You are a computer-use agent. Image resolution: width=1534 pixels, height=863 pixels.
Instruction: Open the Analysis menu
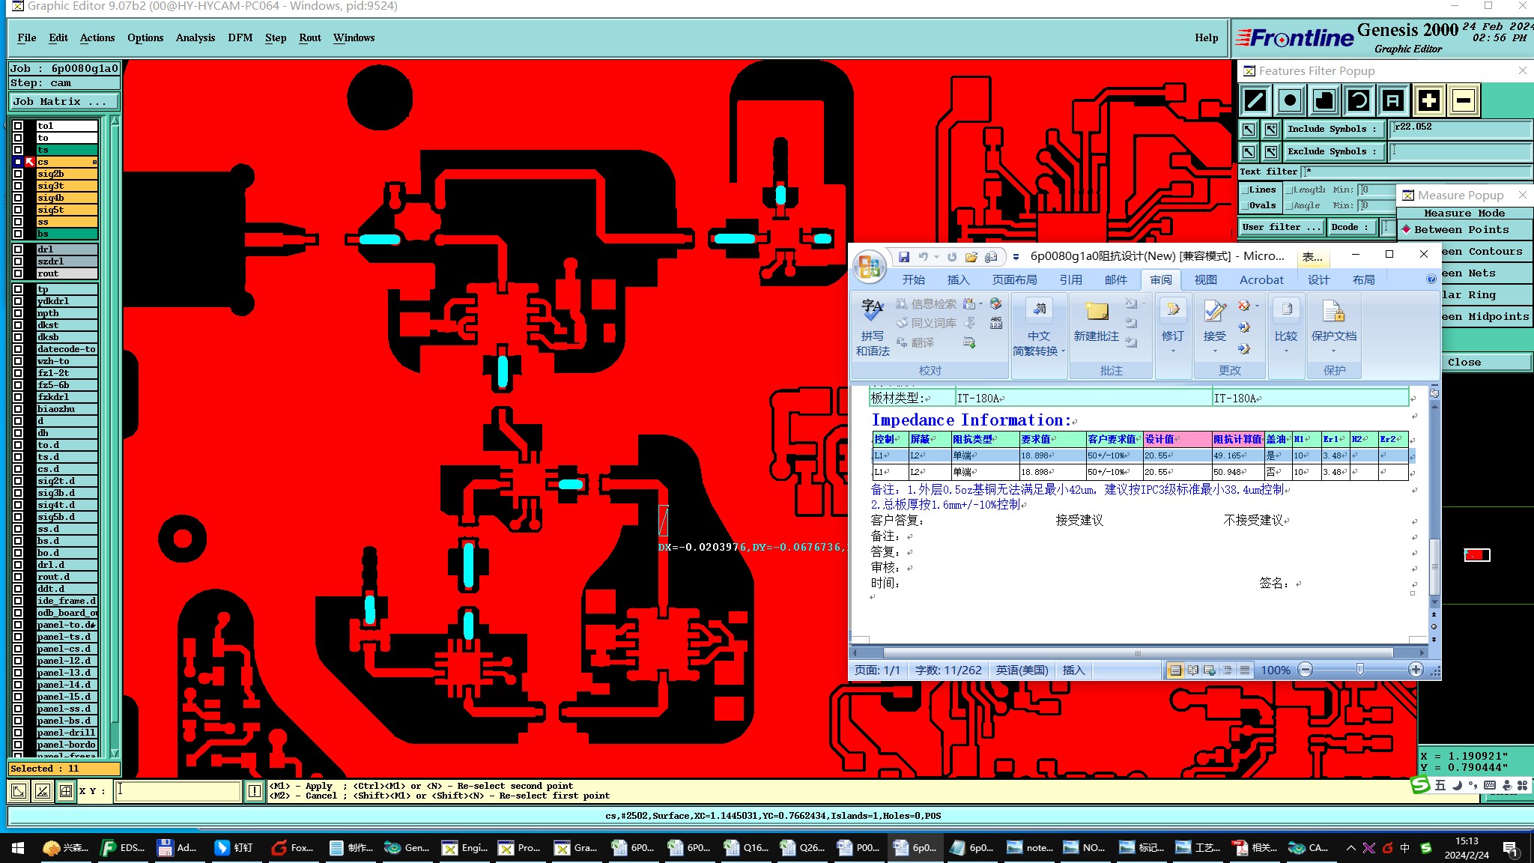[195, 37]
